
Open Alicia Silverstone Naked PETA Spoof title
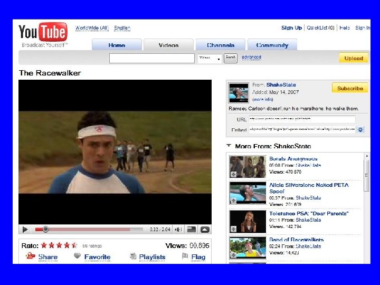tap(309, 188)
